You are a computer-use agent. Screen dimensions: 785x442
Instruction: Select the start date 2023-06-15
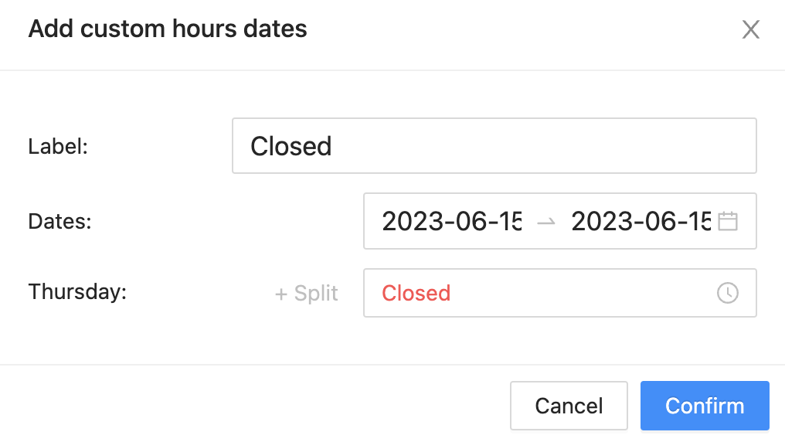pos(451,221)
